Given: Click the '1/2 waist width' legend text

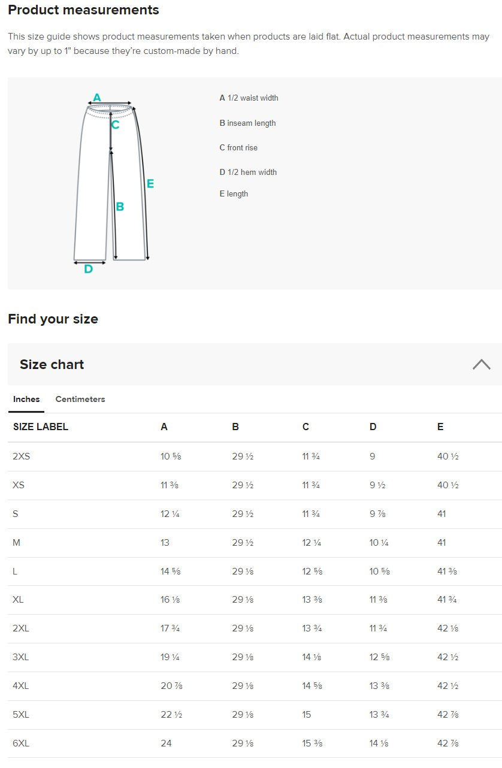Looking at the screenshot, I should click(249, 98).
